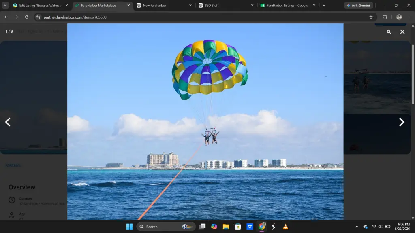Close the SEO Stuff tab
Viewport: 415px width, 233px height.
point(252,5)
